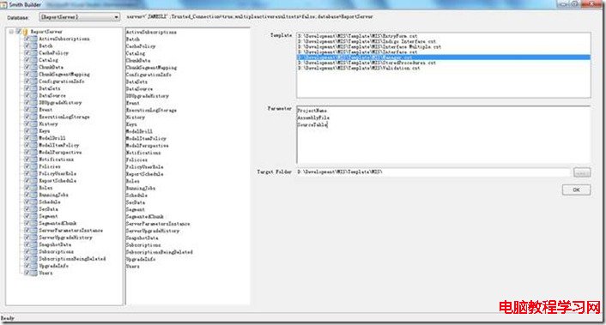Click the table icon beside ActiveSubscriptions
The height and width of the screenshot is (325, 606).
(33, 39)
